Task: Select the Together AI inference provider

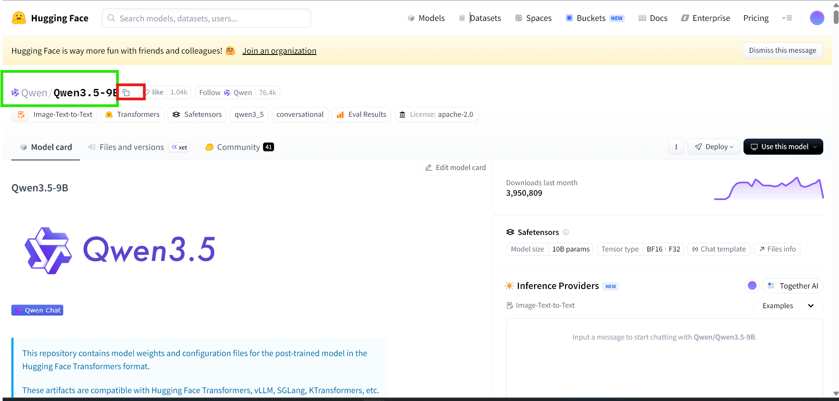Action: (792, 286)
